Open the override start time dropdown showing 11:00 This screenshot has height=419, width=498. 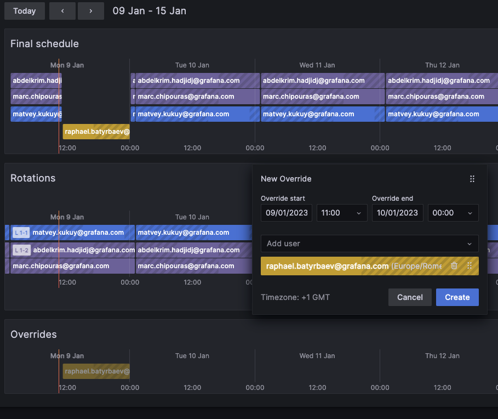(341, 213)
